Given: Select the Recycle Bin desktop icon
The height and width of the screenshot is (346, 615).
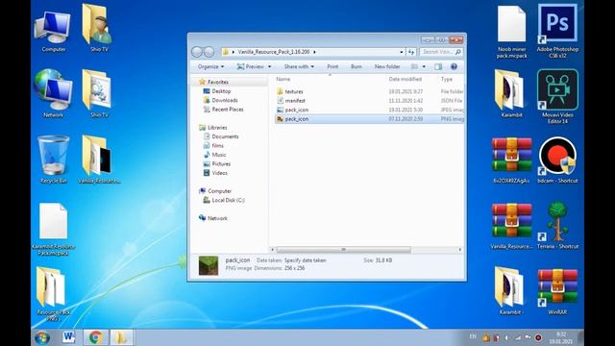Looking at the screenshot, I should coord(53,160).
